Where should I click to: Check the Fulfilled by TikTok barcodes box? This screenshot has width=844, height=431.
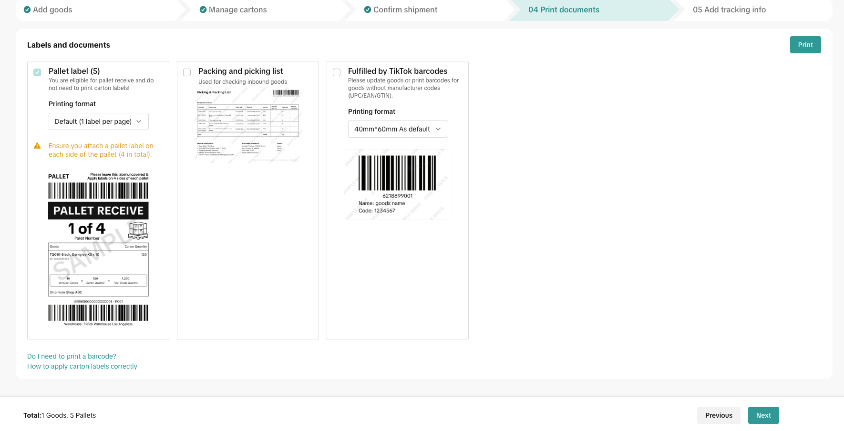pyautogui.click(x=337, y=72)
